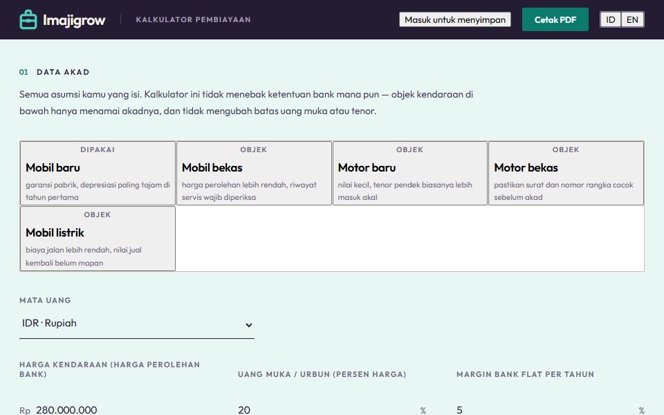This screenshot has height=415, width=664.
Task: Click the Imajigrow brand name
Action: pyautogui.click(x=74, y=20)
